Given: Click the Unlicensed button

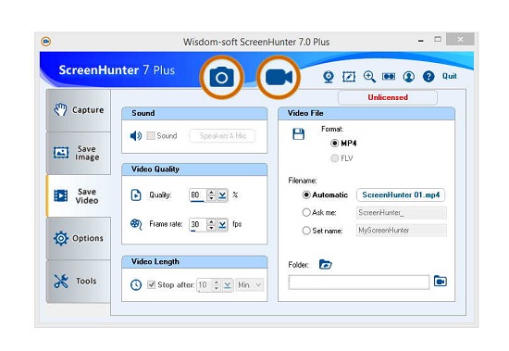Looking at the screenshot, I should pos(388,97).
